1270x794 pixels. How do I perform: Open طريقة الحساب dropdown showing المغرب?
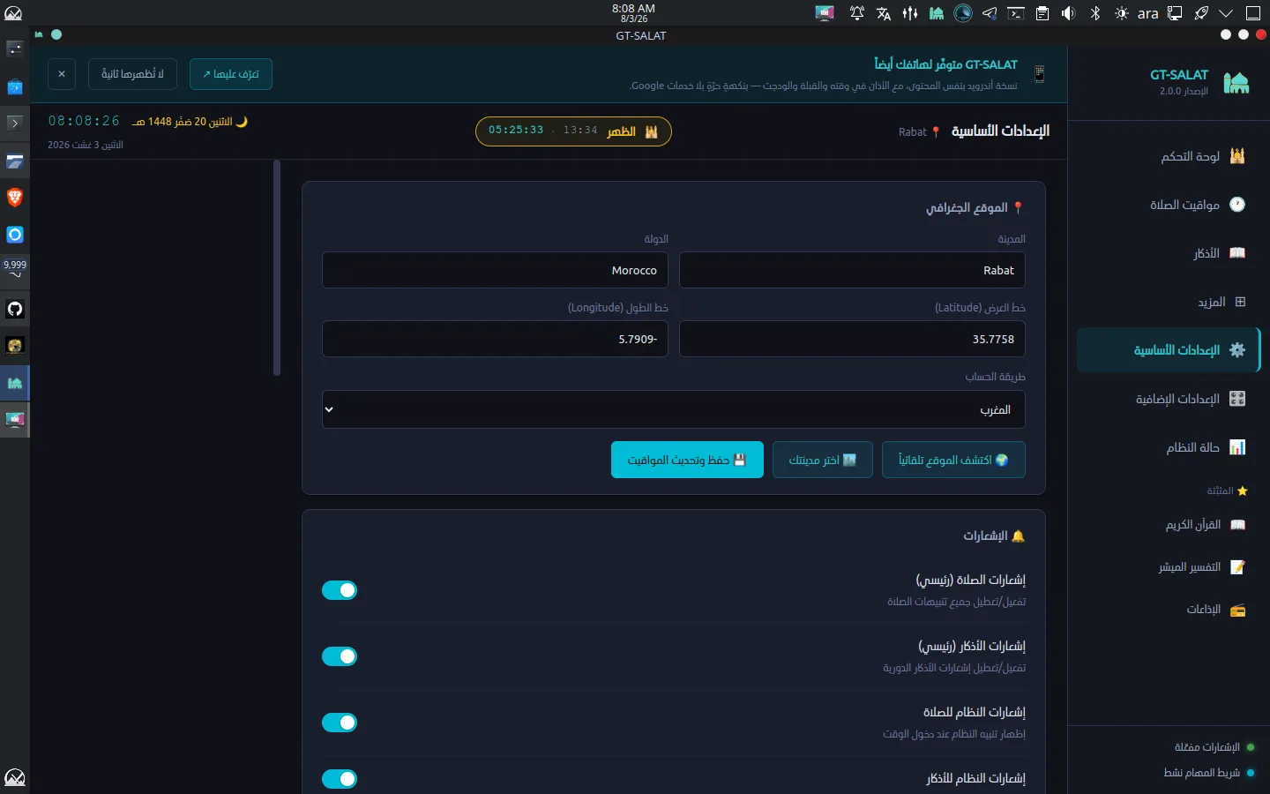pos(674,409)
